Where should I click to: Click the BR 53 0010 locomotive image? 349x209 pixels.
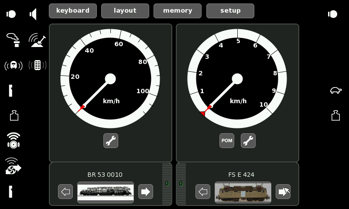click(106, 192)
